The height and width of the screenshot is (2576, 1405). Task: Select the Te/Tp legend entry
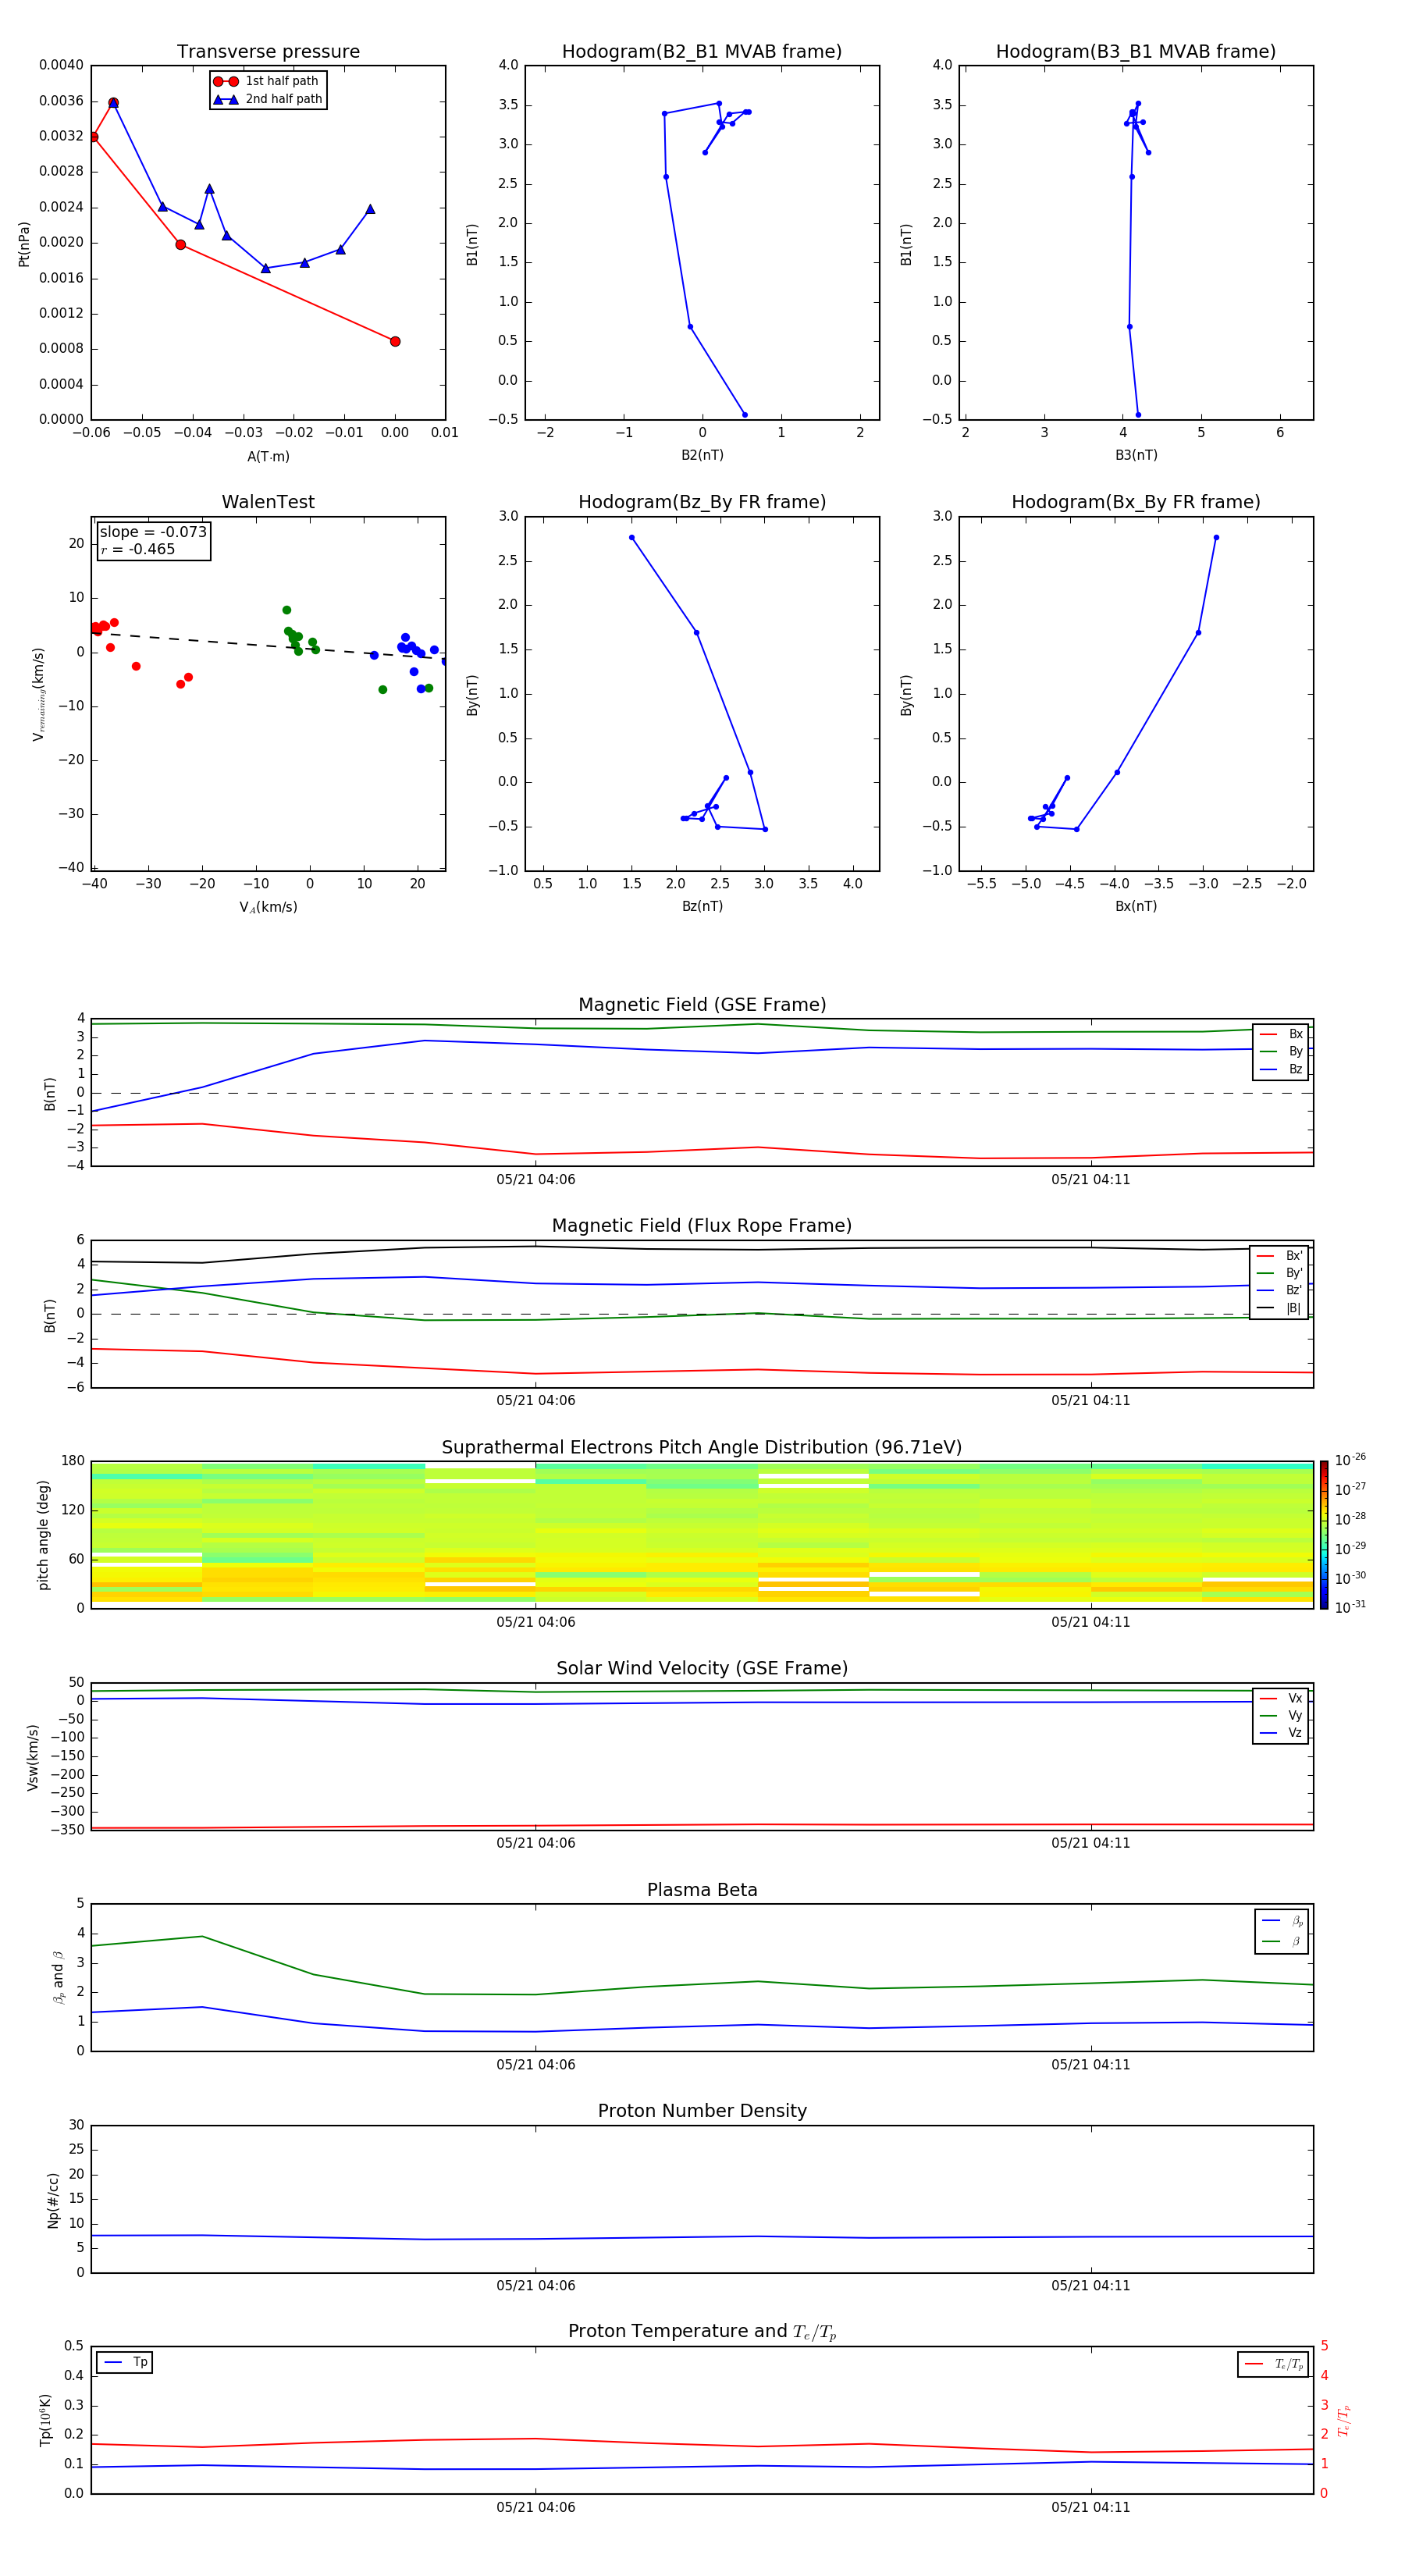[1273, 2365]
